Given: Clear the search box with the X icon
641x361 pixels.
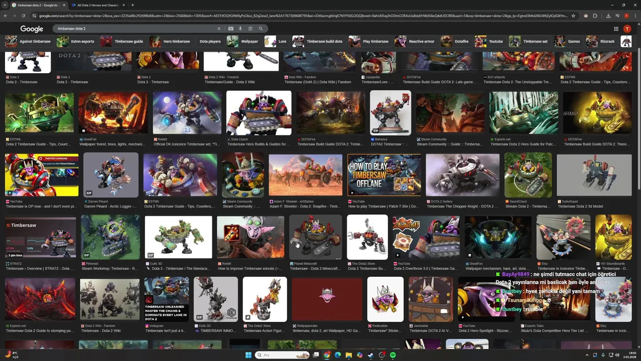Looking at the screenshot, I should pos(218,29).
